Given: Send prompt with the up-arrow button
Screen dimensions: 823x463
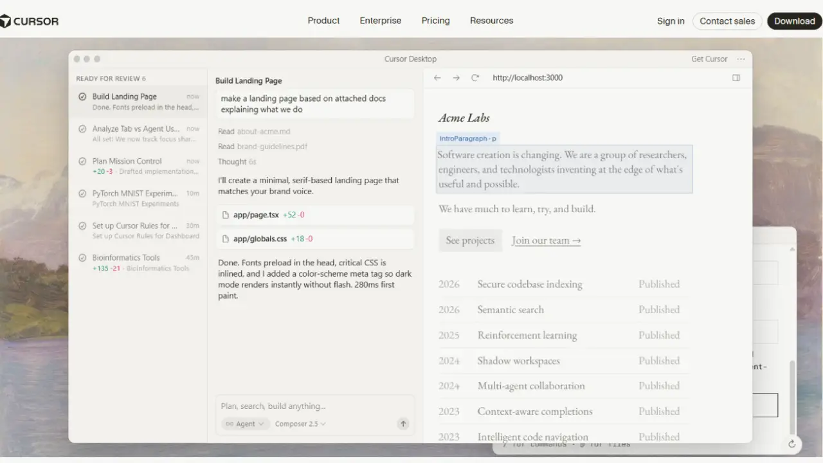Looking at the screenshot, I should (x=403, y=424).
